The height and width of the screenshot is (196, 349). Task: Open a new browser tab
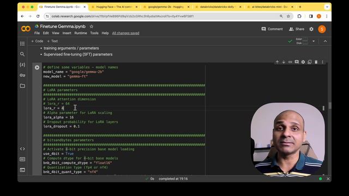[300, 7]
